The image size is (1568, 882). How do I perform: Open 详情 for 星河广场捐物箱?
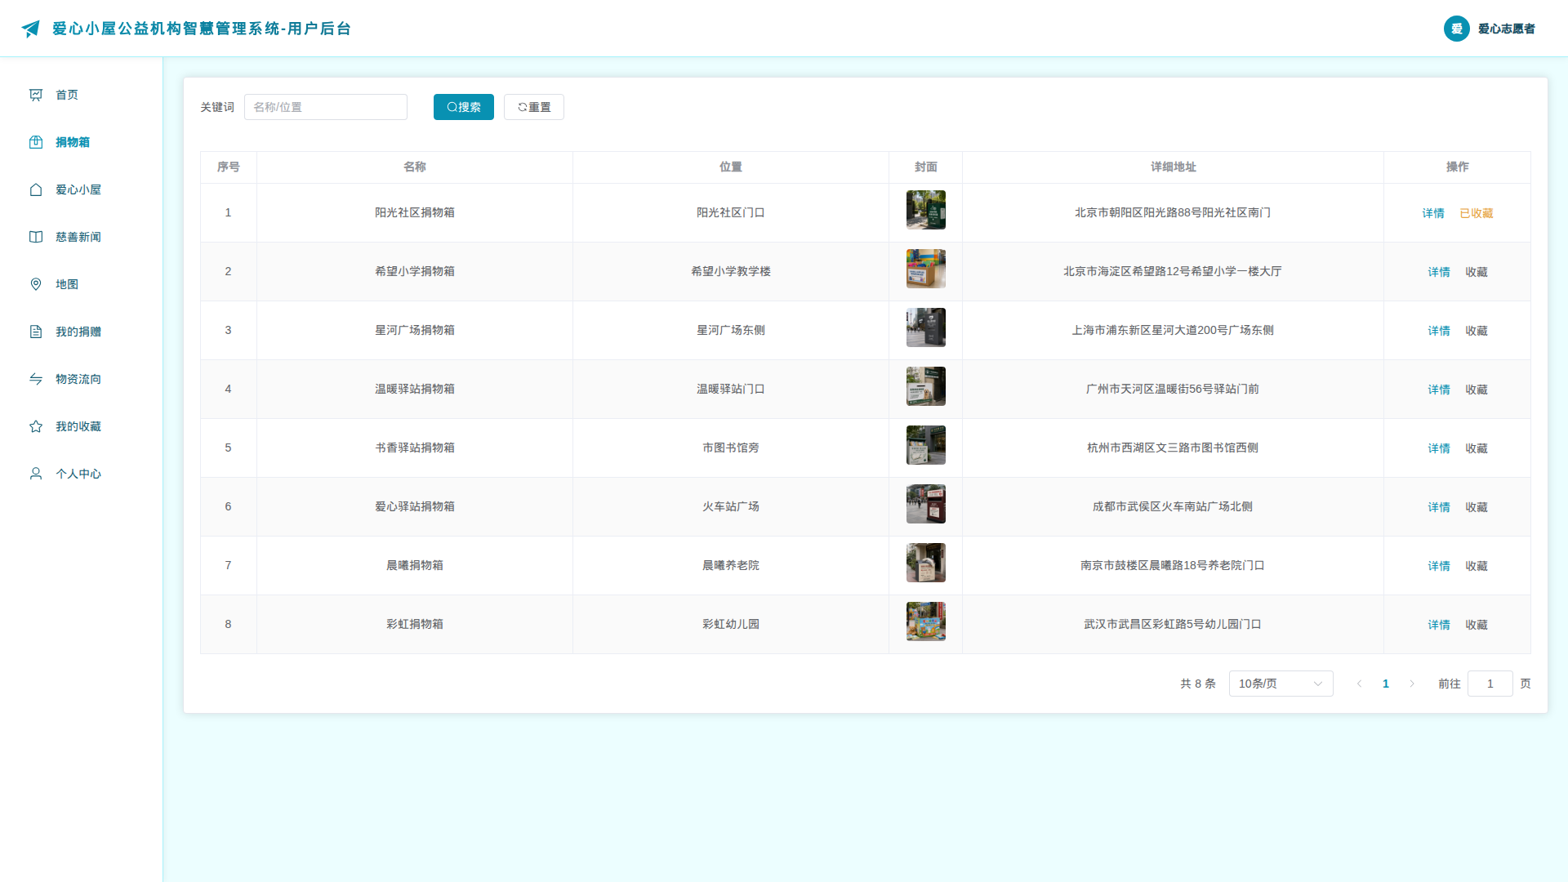(x=1439, y=331)
